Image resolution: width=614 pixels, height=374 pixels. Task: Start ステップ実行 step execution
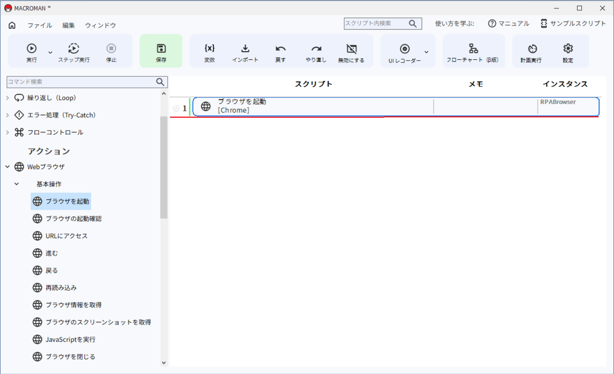74,53
